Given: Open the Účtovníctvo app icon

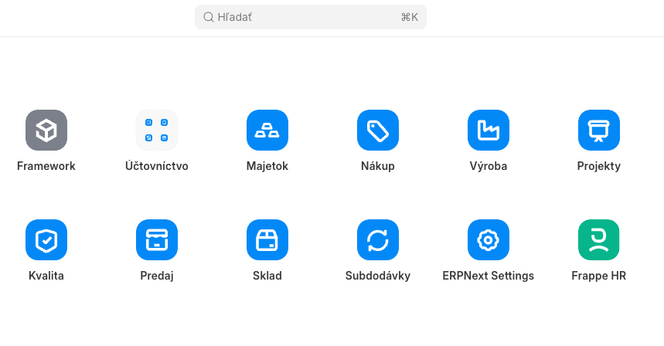Looking at the screenshot, I should pyautogui.click(x=157, y=130).
